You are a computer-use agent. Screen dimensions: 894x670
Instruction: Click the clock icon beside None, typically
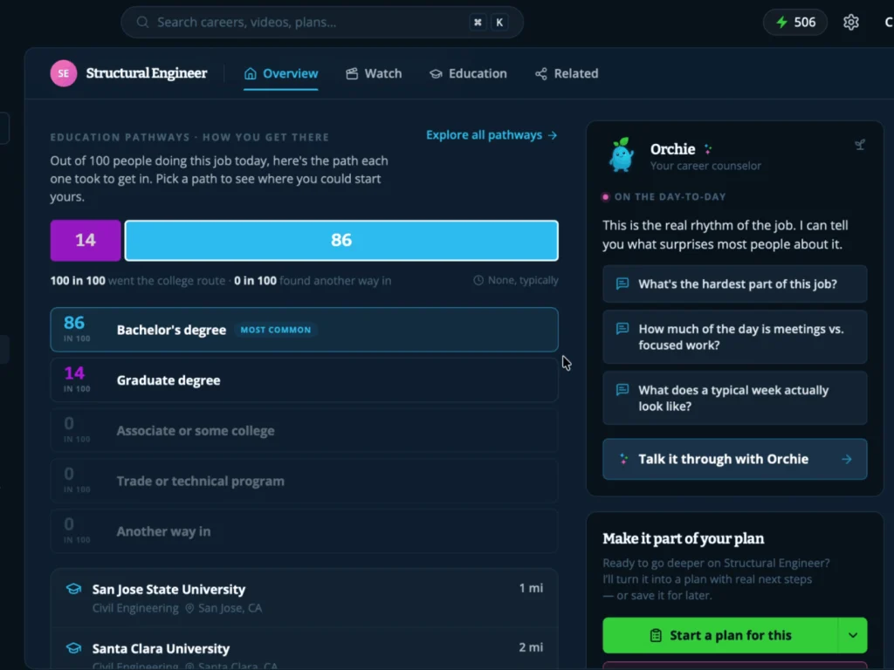[478, 280]
